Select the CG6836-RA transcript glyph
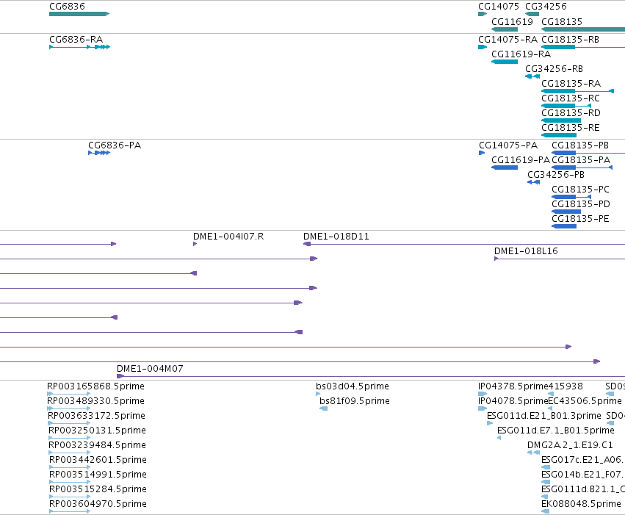Viewport: 625px width, 515px height. [x=80, y=47]
